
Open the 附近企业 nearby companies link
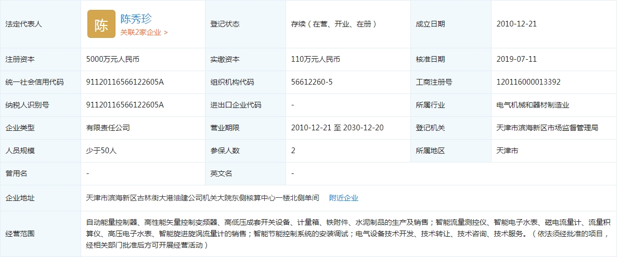tap(343, 198)
